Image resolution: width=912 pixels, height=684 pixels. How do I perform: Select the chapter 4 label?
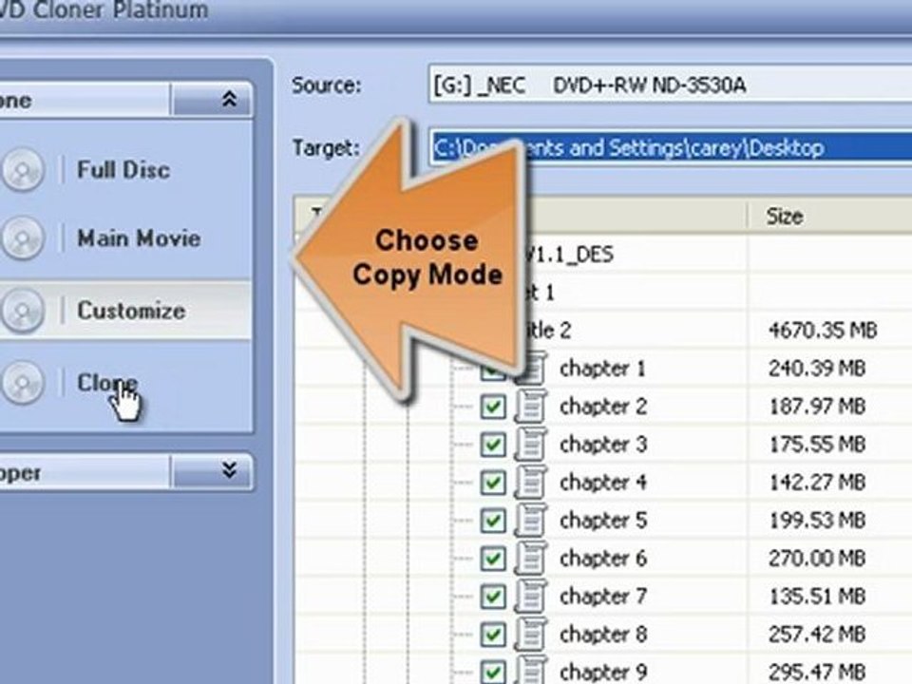point(602,483)
